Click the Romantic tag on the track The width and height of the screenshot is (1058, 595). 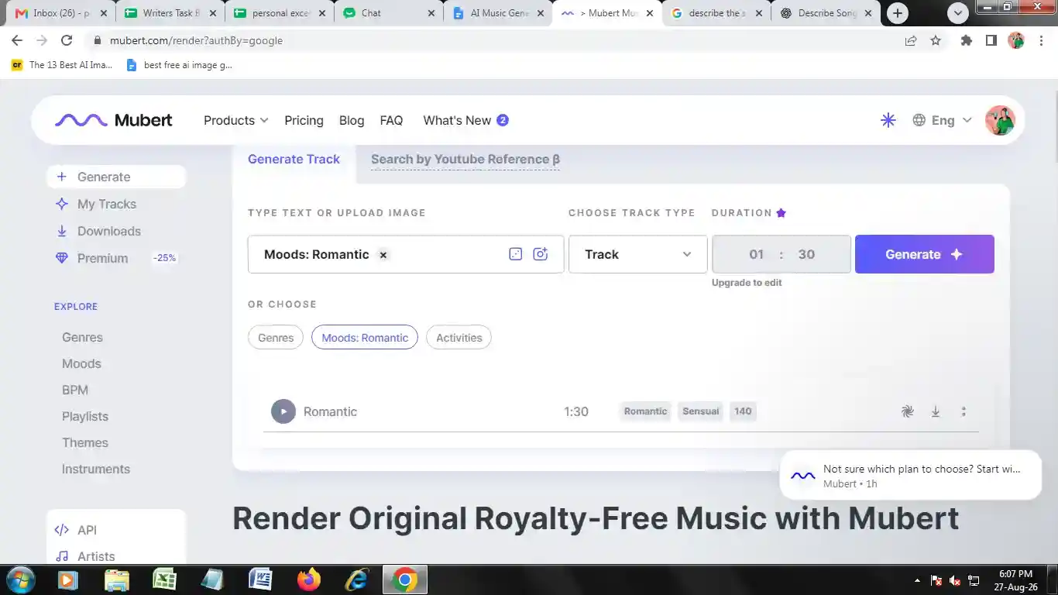point(646,411)
